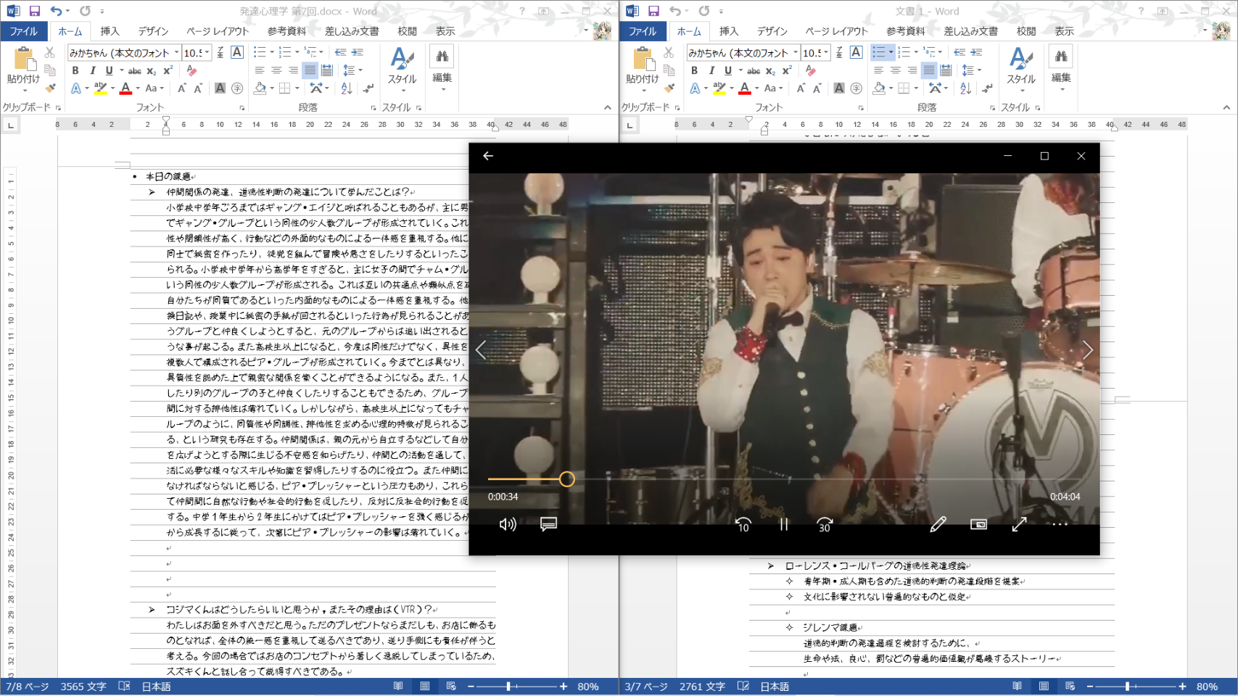The width and height of the screenshot is (1238, 696).
Task: Open the video subtitles/captions menu
Action: point(548,524)
